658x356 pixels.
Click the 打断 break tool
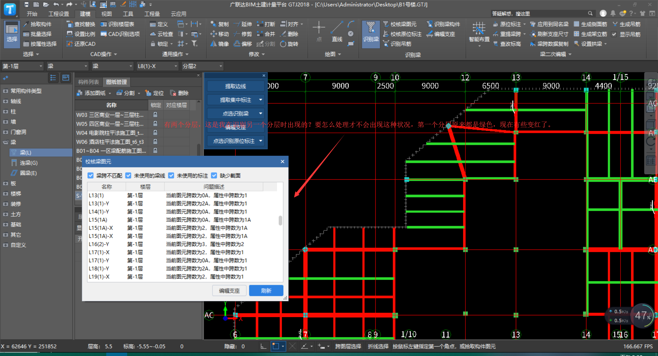click(x=266, y=24)
